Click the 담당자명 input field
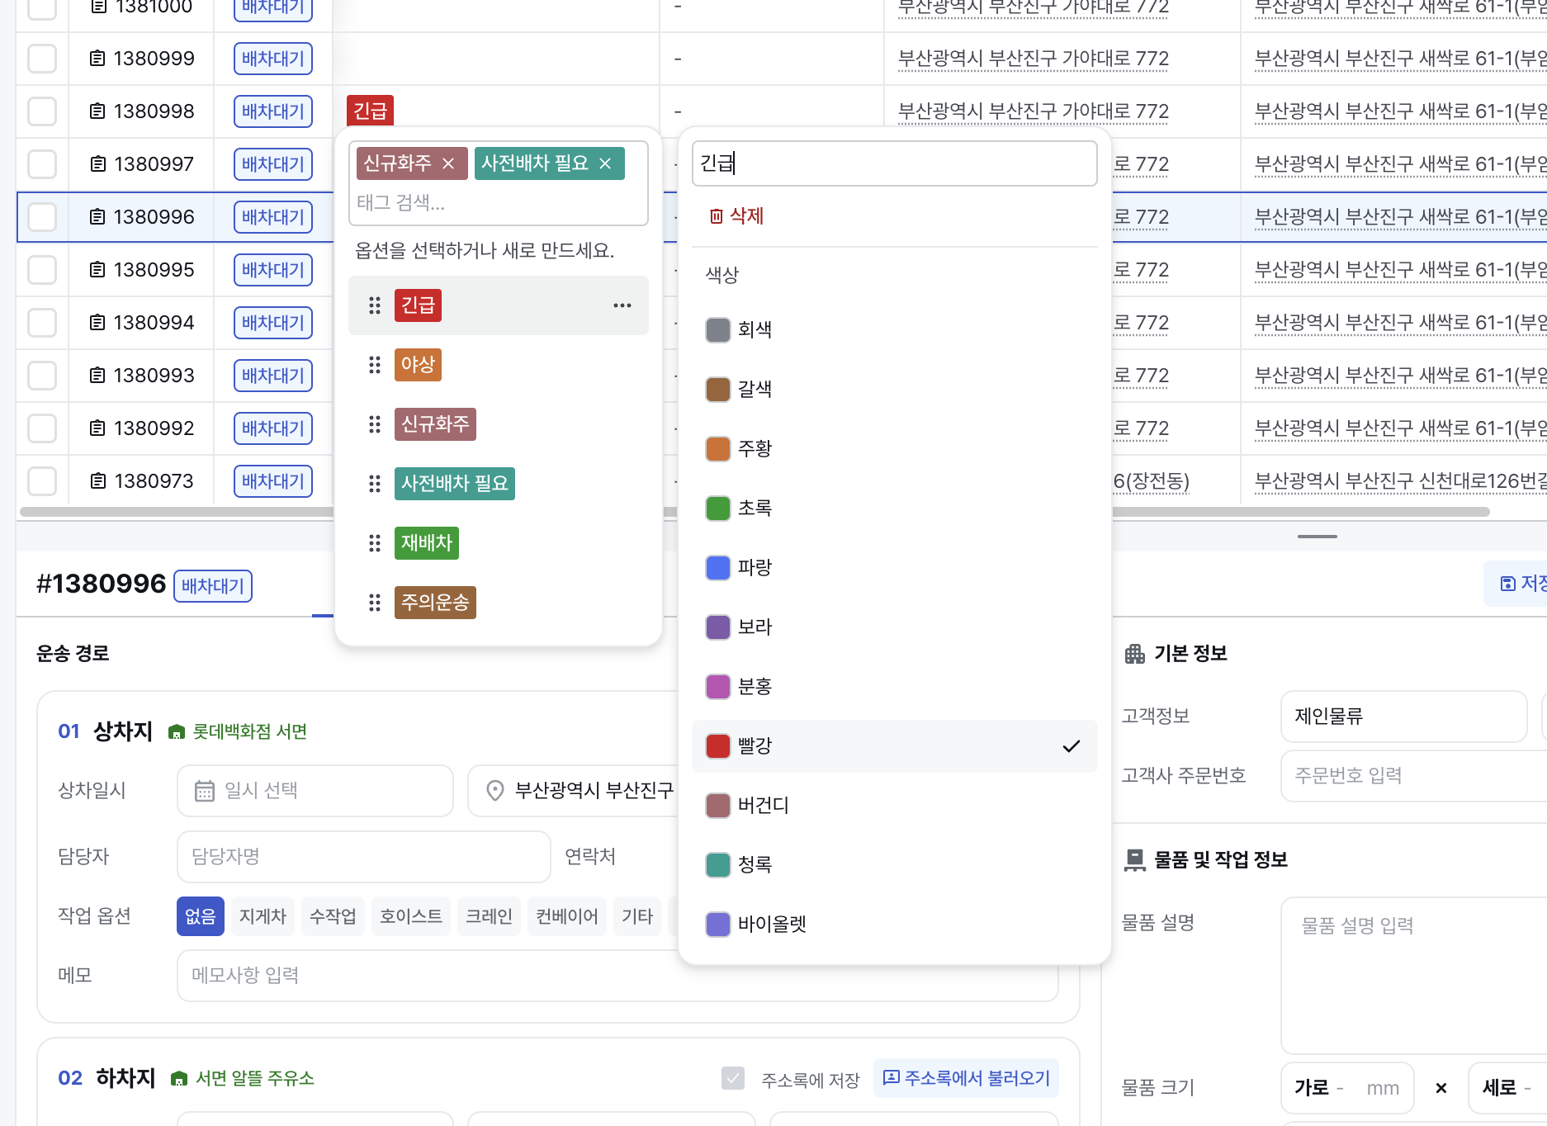 click(x=364, y=857)
